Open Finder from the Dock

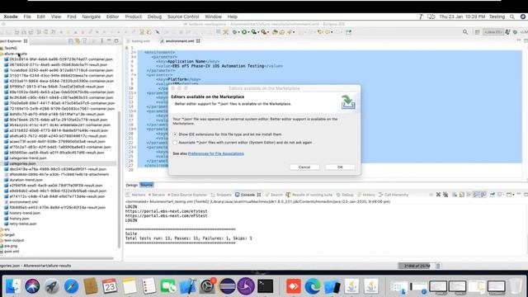coord(13,286)
